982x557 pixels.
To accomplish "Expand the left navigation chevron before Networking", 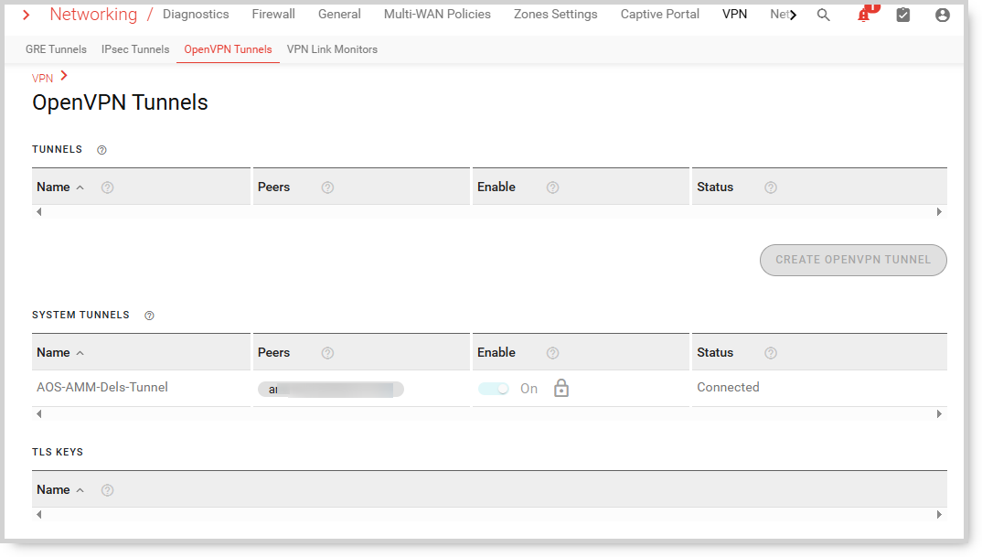I will [26, 16].
